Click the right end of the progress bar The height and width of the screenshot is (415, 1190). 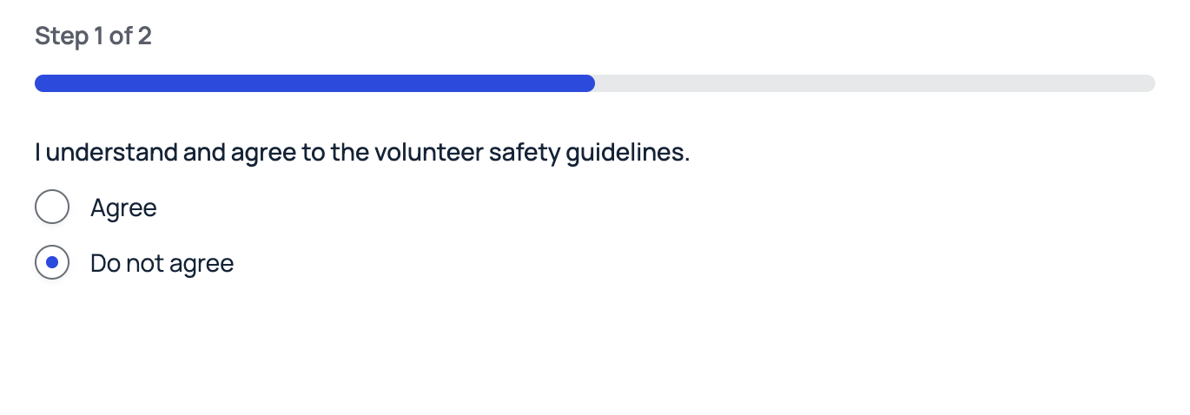(x=1148, y=83)
